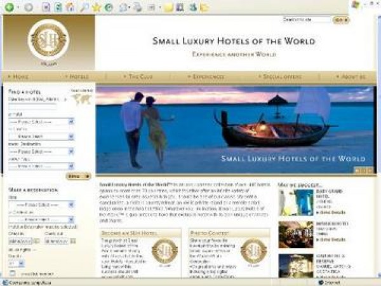Click the Search magnifier toolbar icon
Screen dimensions: 381x286
83,8
